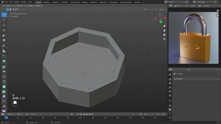Open the Edit menu
Image resolution: width=221 pixels, height=124 pixels.
[11, 2]
